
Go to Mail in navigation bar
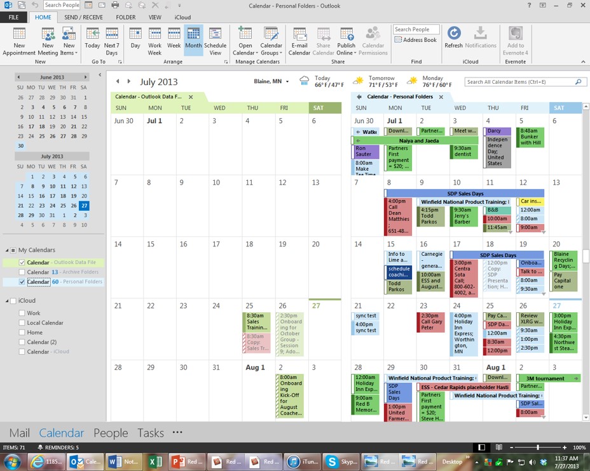pos(19,433)
